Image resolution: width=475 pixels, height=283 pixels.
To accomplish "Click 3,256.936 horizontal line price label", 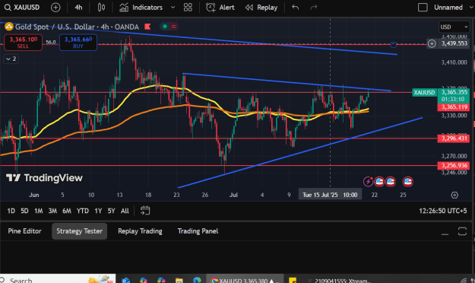I will point(454,166).
